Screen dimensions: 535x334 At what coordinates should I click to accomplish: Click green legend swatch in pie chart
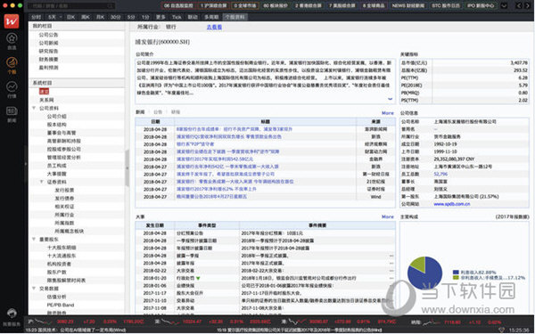456,278
